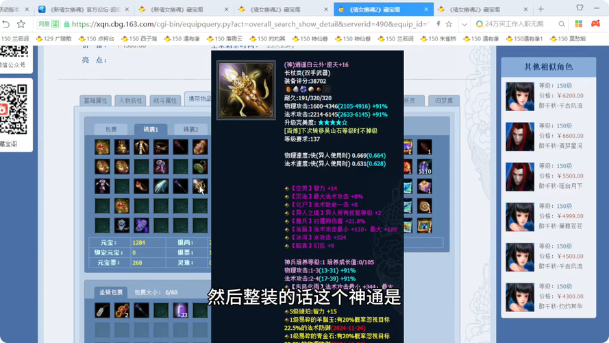Open bookmark 129 广陵散
This screenshot has height=343, width=609.
coord(53,38)
